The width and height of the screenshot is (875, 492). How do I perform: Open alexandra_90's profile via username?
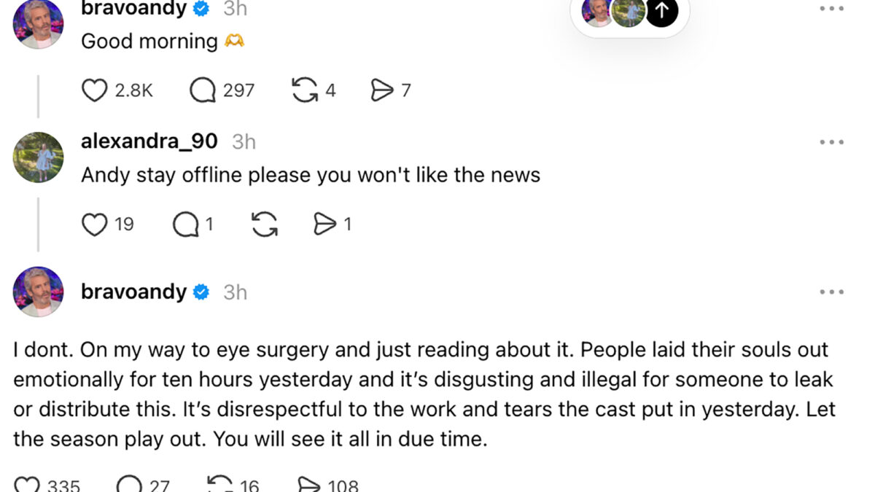click(149, 141)
